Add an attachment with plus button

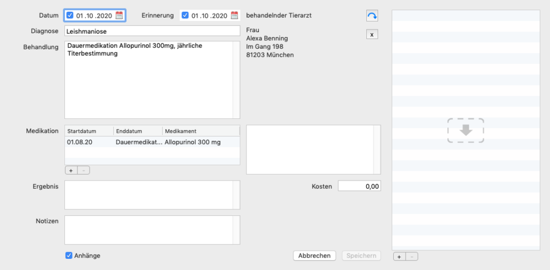coord(399,257)
